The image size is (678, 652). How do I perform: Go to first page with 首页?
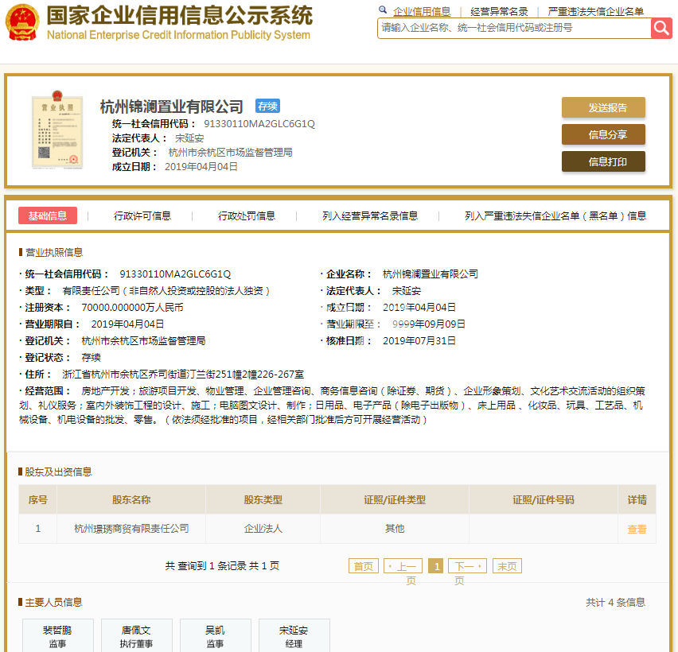(363, 566)
